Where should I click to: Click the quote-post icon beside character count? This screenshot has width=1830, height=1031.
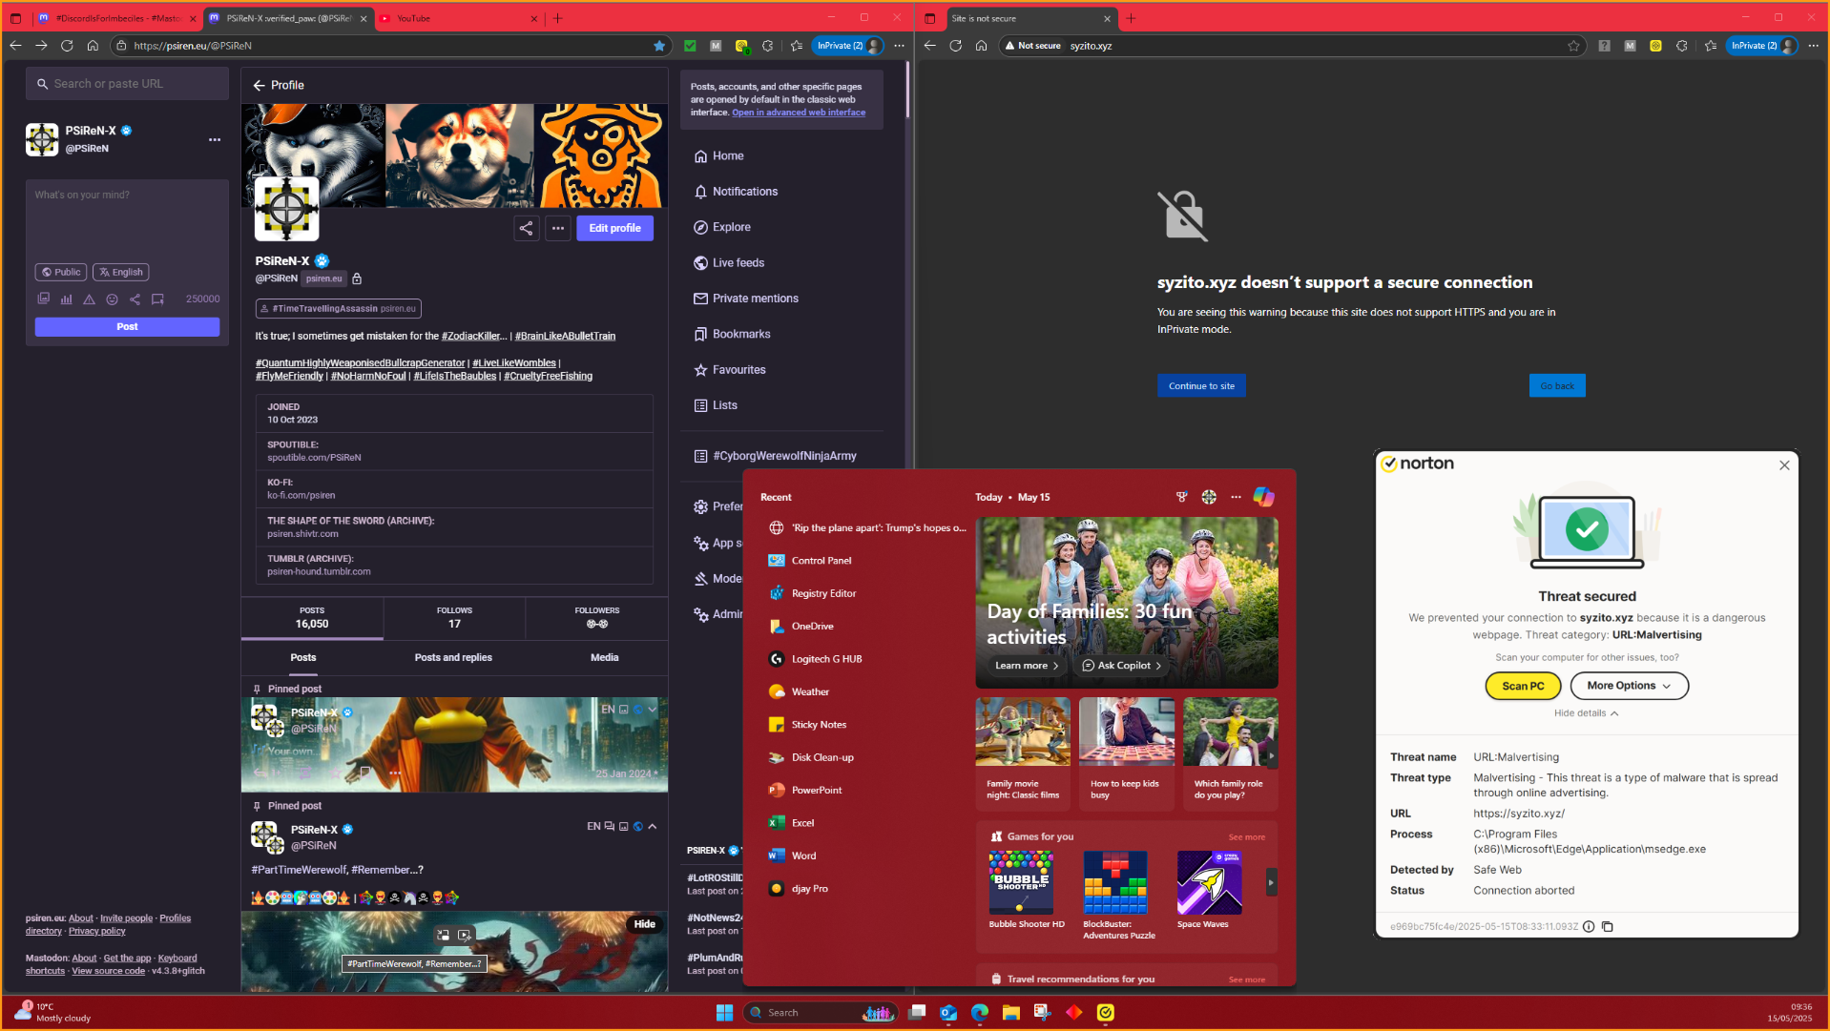coord(157,299)
